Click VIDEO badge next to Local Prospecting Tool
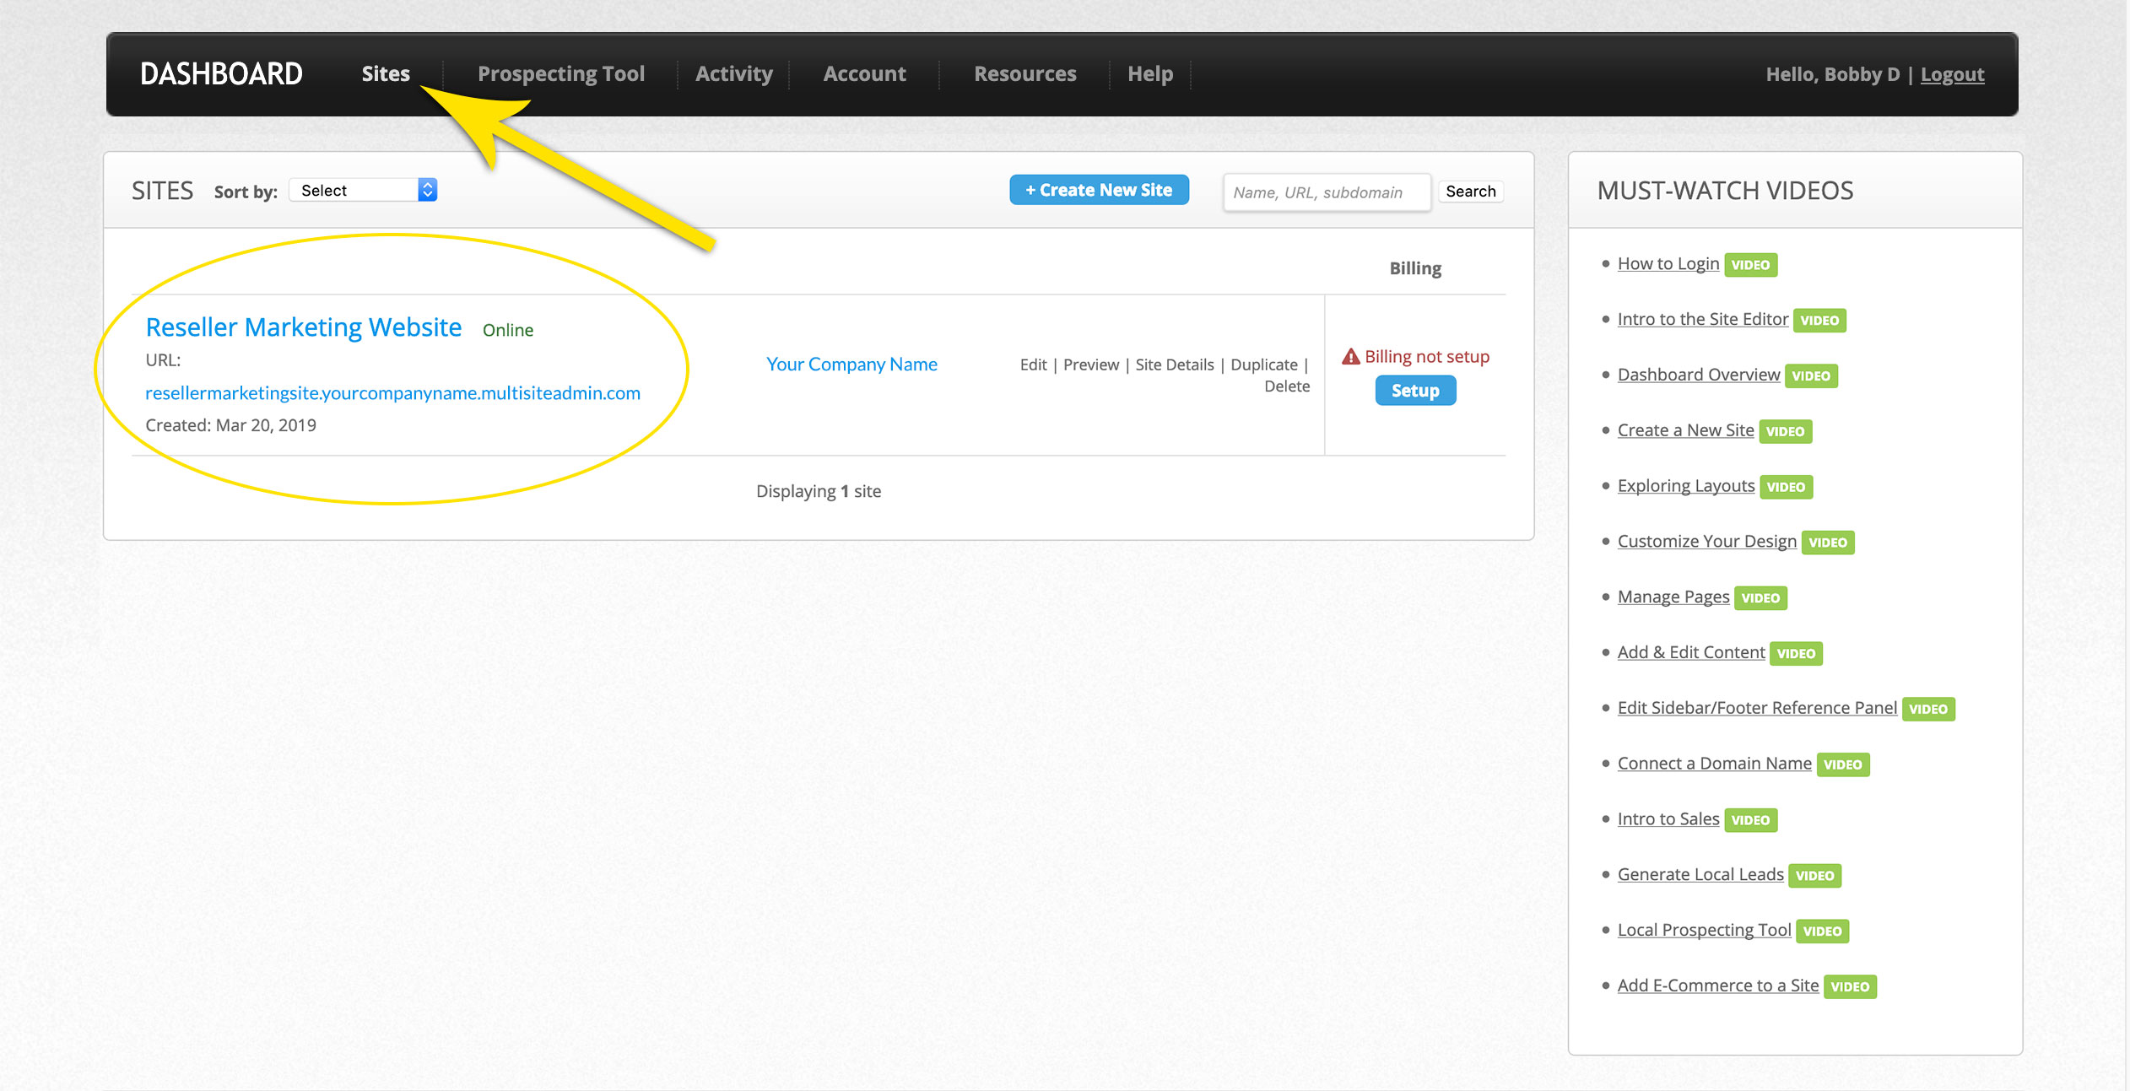 (x=1823, y=932)
